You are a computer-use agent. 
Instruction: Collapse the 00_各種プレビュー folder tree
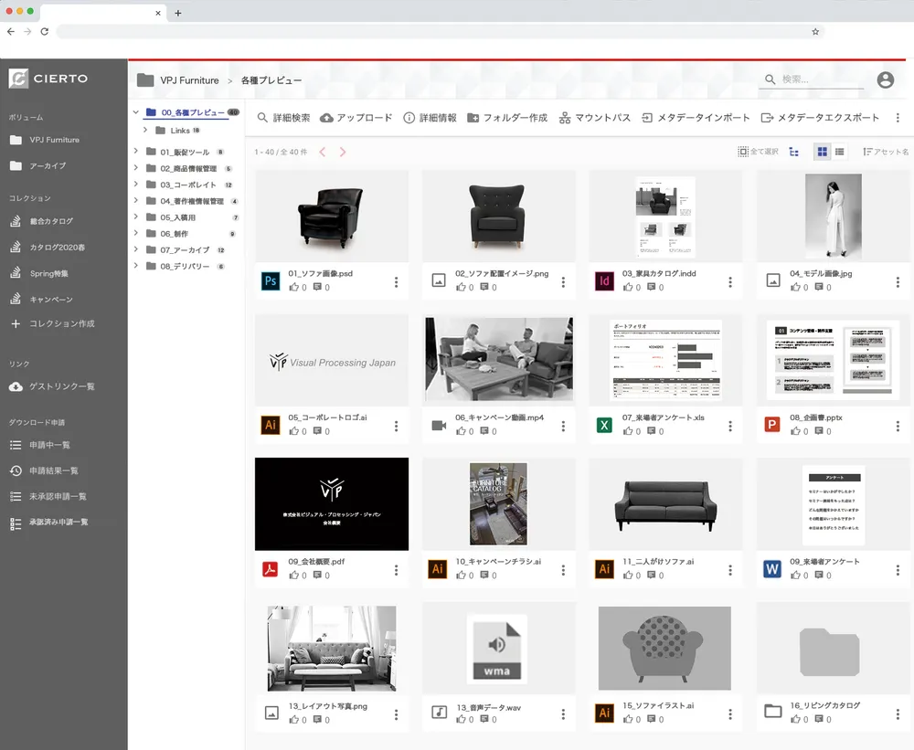[x=136, y=112]
